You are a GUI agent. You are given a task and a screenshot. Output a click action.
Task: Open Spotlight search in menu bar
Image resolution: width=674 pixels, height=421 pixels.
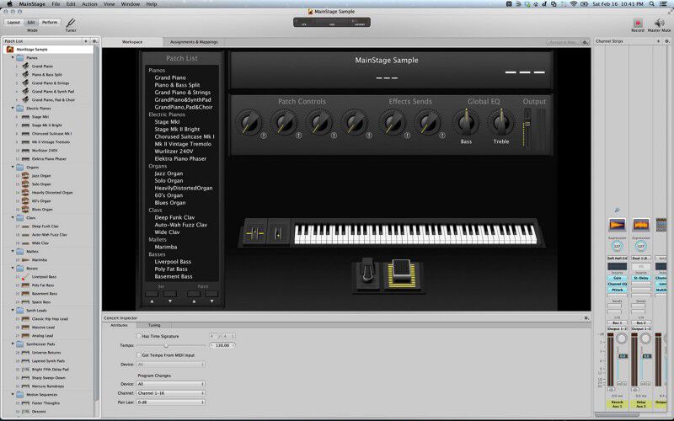click(651, 4)
